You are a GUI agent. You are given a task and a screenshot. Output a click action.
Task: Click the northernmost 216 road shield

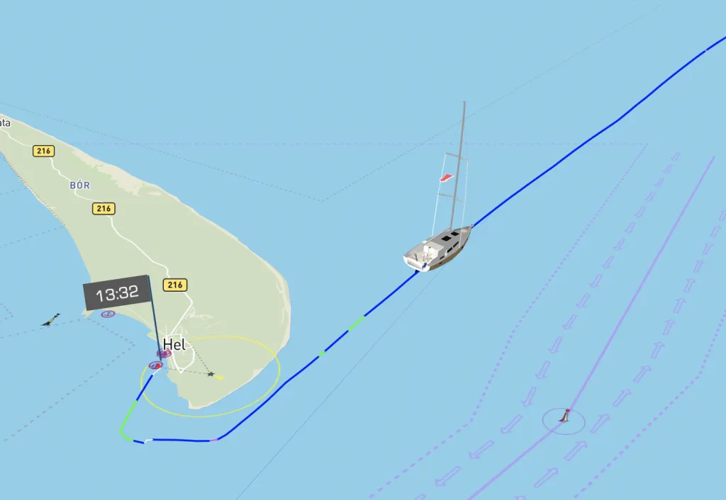point(43,151)
